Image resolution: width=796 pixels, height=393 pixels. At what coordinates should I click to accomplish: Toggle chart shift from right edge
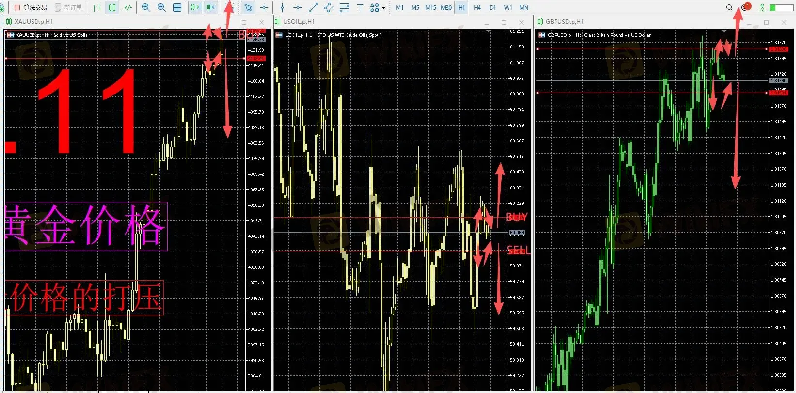[211, 7]
